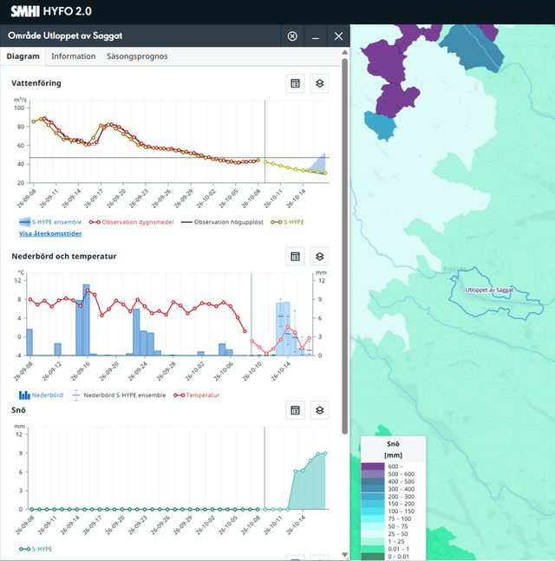Image resolution: width=555 pixels, height=561 pixels.
Task: Click the last snow data point at 9 mm
Action: pyautogui.click(x=325, y=453)
